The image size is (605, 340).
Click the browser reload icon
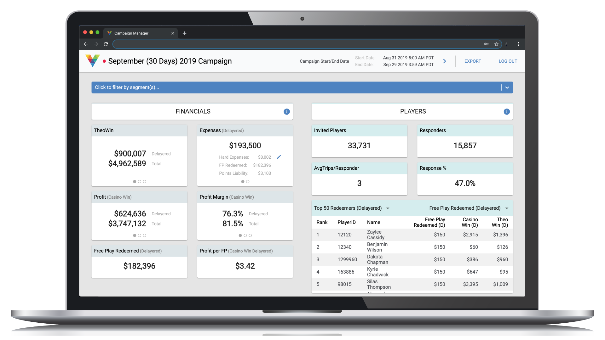pos(106,44)
